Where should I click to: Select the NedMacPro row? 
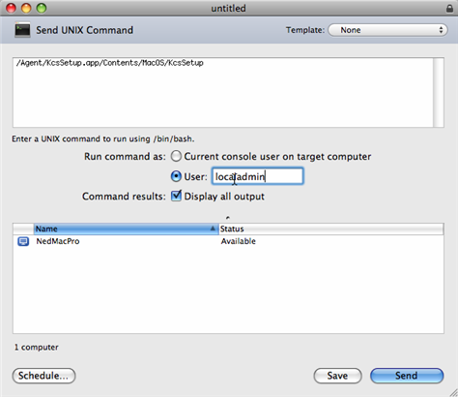228,241
